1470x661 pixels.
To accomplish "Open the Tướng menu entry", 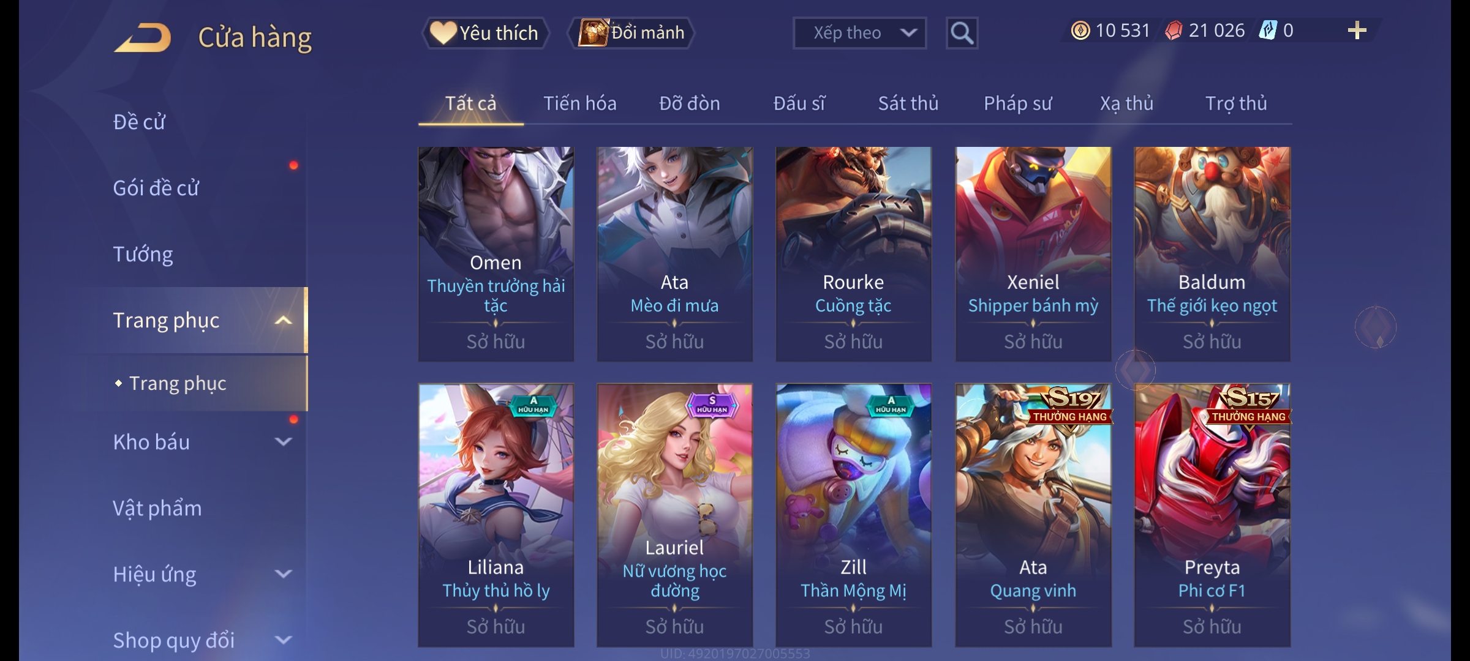I will click(x=143, y=254).
